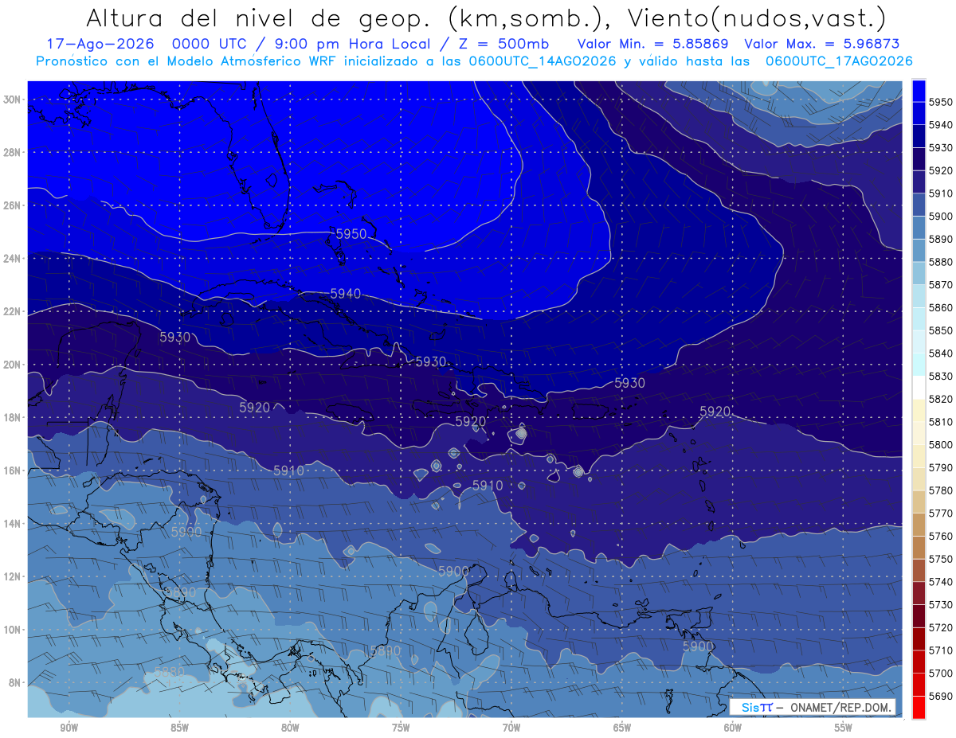
Task: Select the valid-until stamp '0600UTC_17AGO2026'
Action: 839,61
